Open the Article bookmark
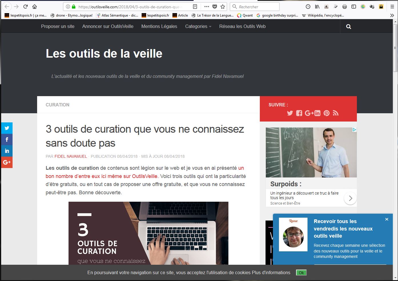This screenshot has height=281, width=398. coord(180,15)
